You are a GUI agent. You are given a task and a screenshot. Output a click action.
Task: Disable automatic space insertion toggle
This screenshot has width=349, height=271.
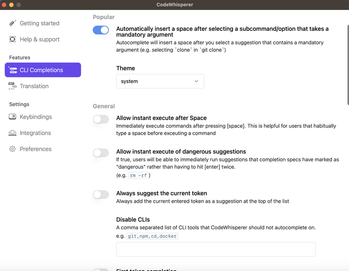tap(101, 30)
